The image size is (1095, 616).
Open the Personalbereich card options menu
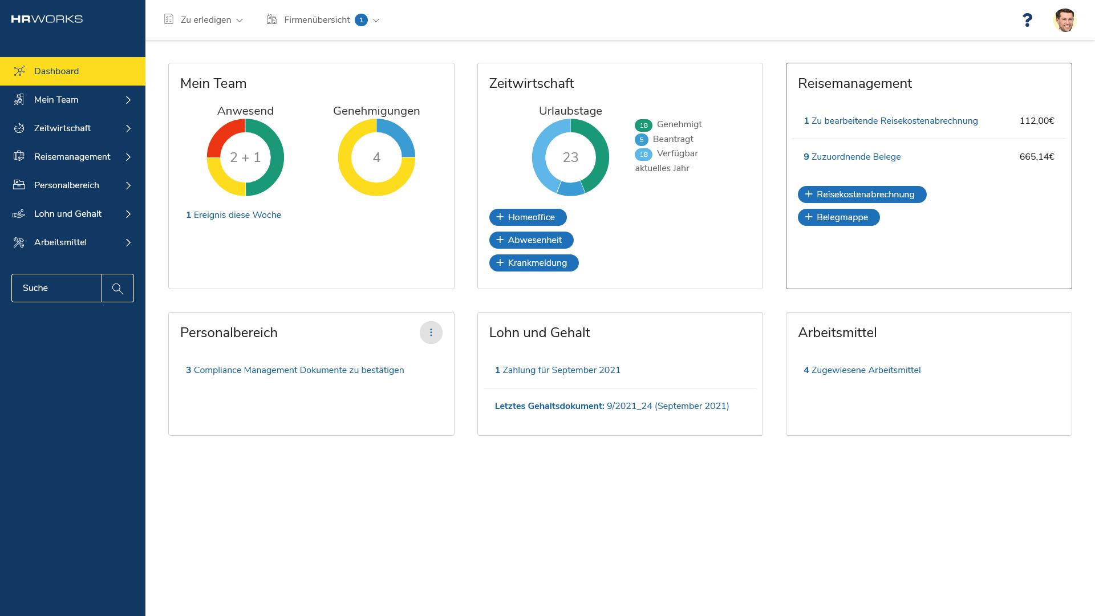(431, 332)
